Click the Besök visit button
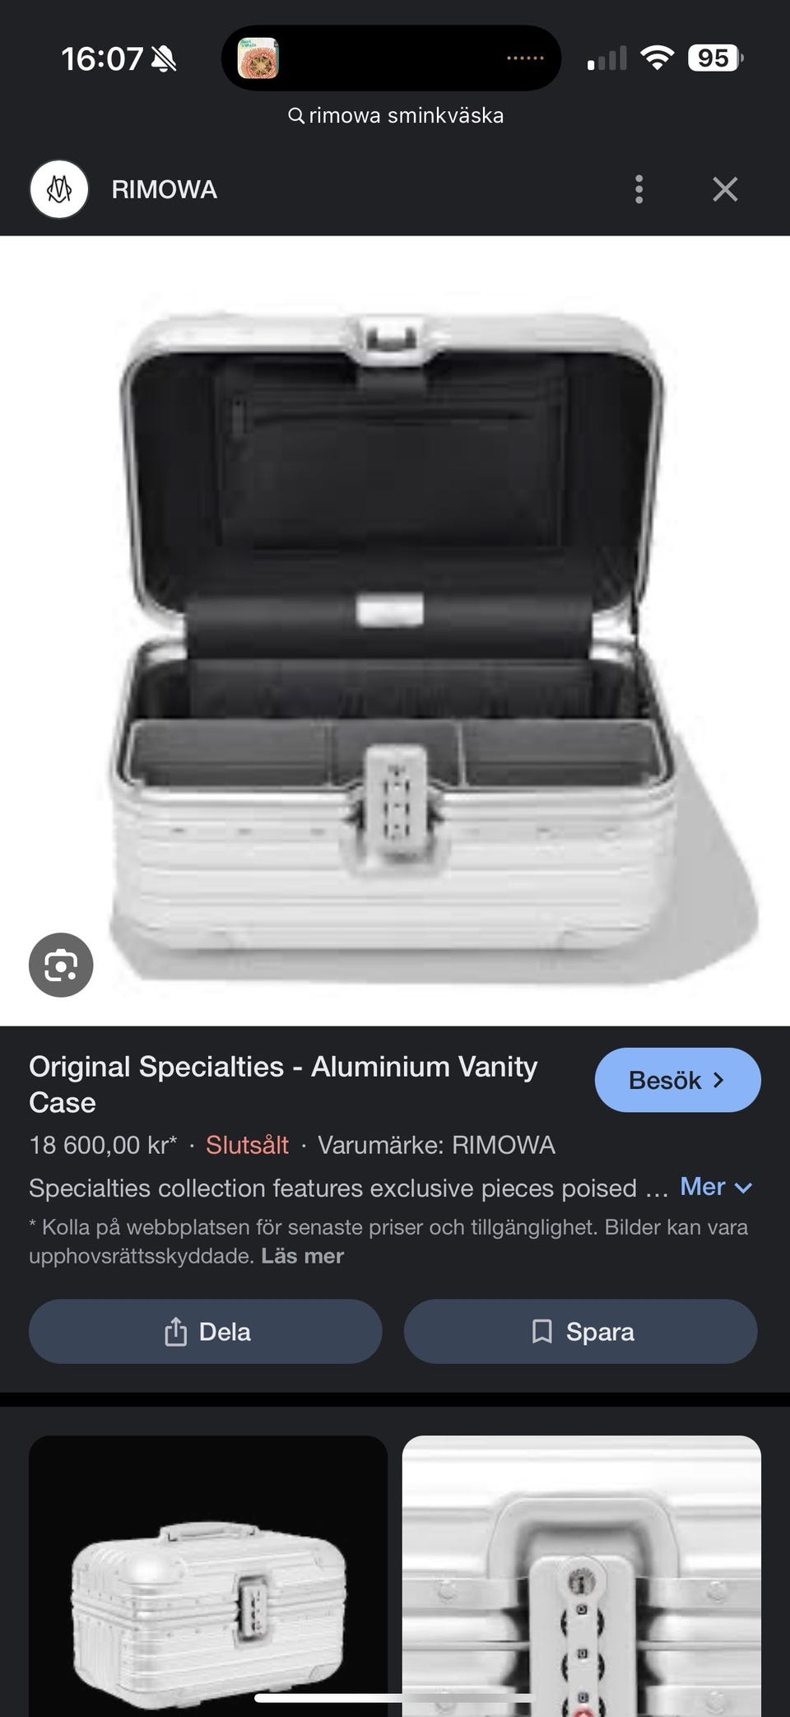790x1717 pixels. pyautogui.click(x=677, y=1080)
